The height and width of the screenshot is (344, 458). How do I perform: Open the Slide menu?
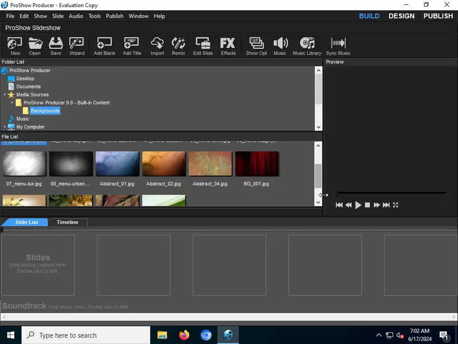58,16
